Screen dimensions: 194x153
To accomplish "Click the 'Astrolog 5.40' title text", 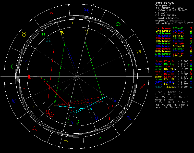I will [x=164, y=3].
